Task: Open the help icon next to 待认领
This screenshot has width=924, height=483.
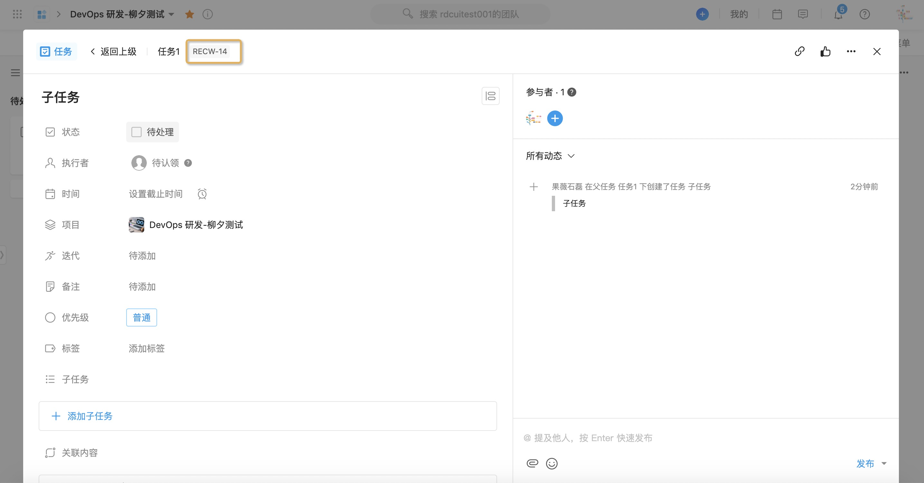Action: coord(188,163)
